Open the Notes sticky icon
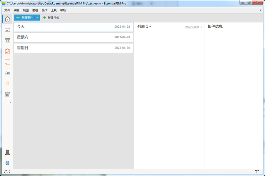This screenshot has height=176, width=265. (x=7, y=62)
